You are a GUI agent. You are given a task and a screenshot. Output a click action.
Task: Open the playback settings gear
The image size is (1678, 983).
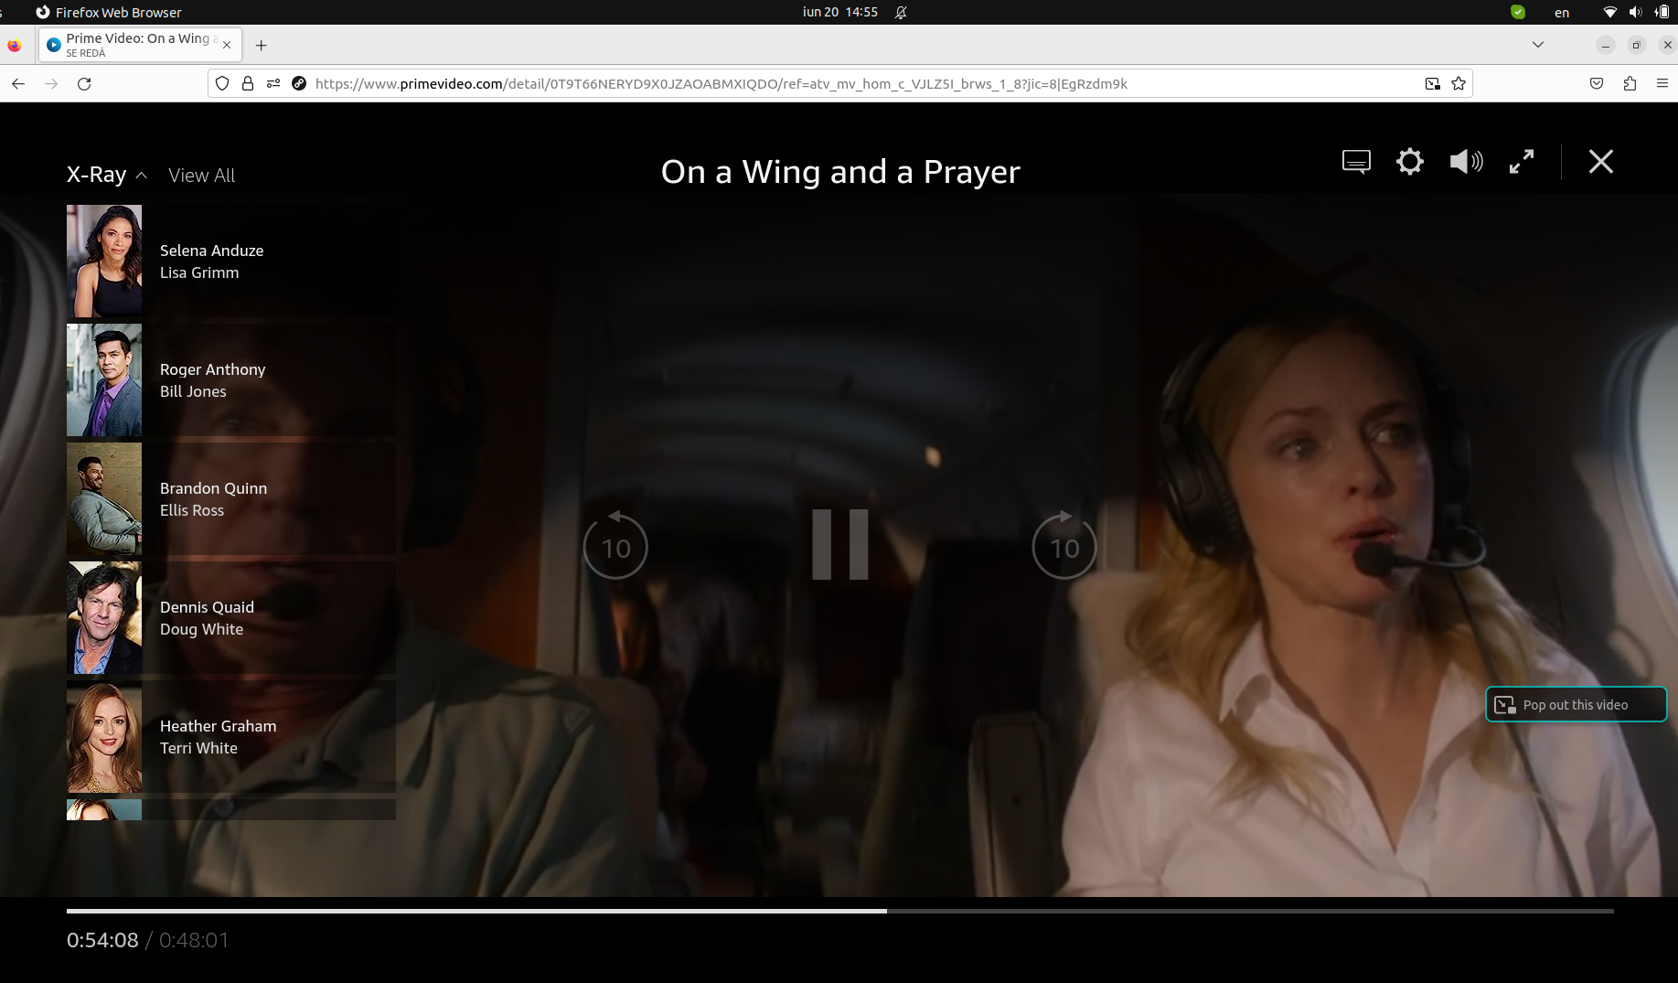coord(1409,161)
